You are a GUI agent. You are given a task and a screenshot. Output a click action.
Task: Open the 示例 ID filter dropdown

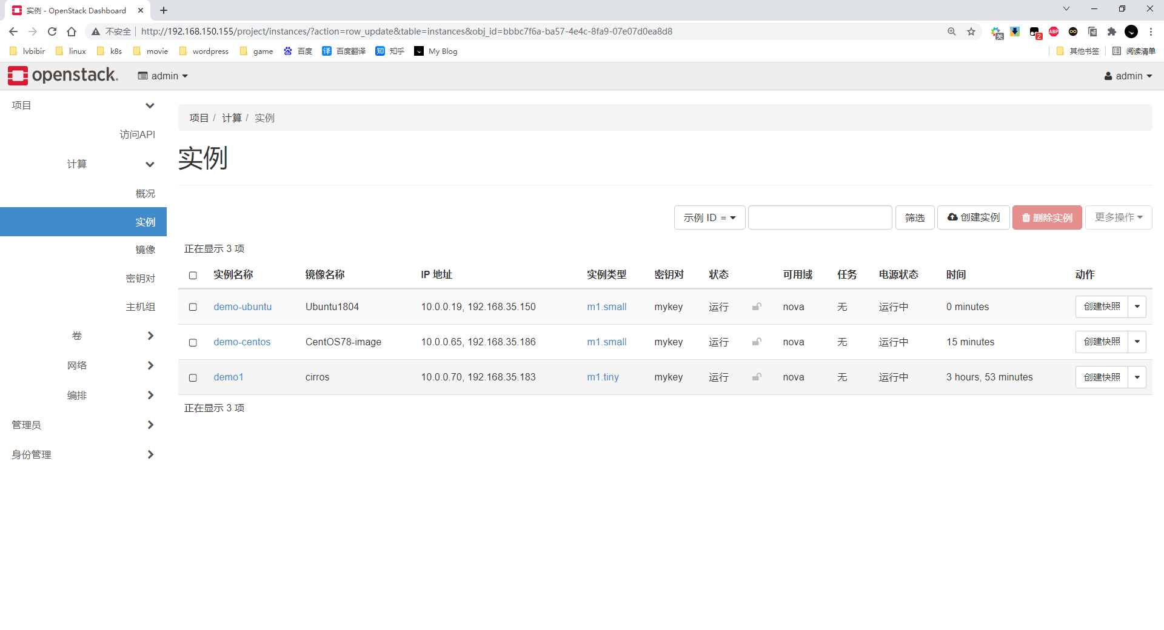tap(709, 217)
